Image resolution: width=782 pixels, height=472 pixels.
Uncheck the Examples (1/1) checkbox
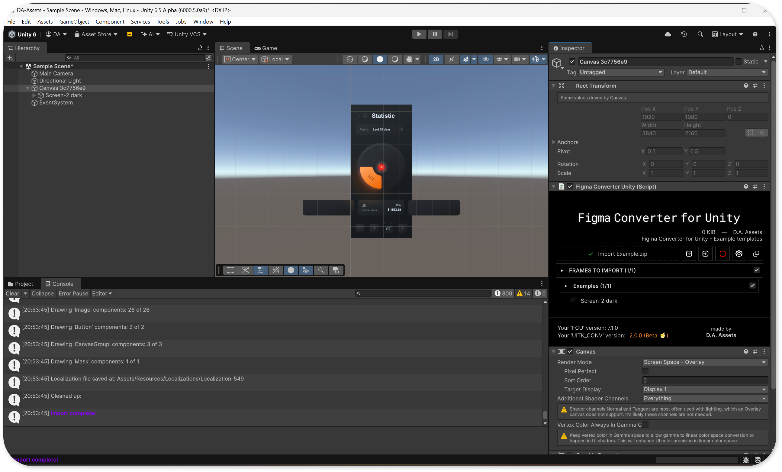point(752,286)
